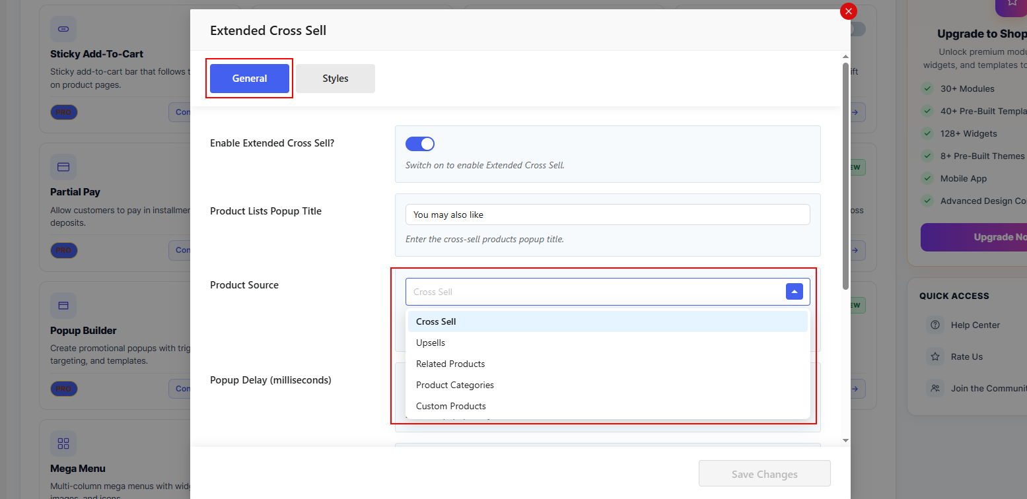The height and width of the screenshot is (499, 1027).
Task: Choose Upsells as product source
Action: click(608, 343)
